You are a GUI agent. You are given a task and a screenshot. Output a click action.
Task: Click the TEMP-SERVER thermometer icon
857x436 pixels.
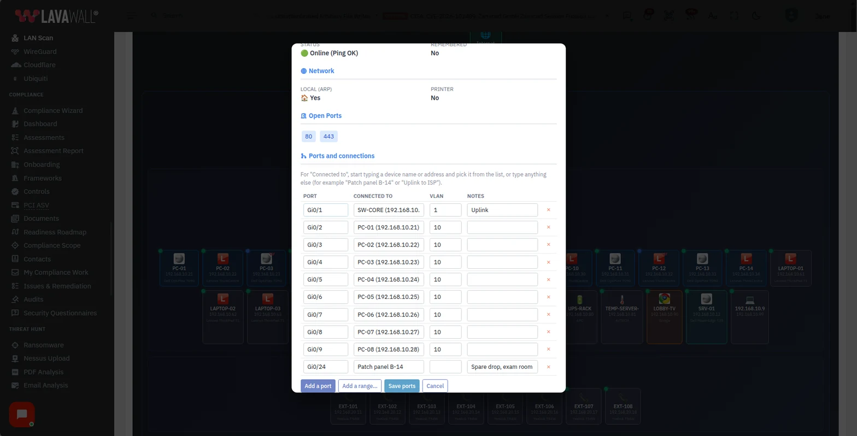(x=621, y=299)
